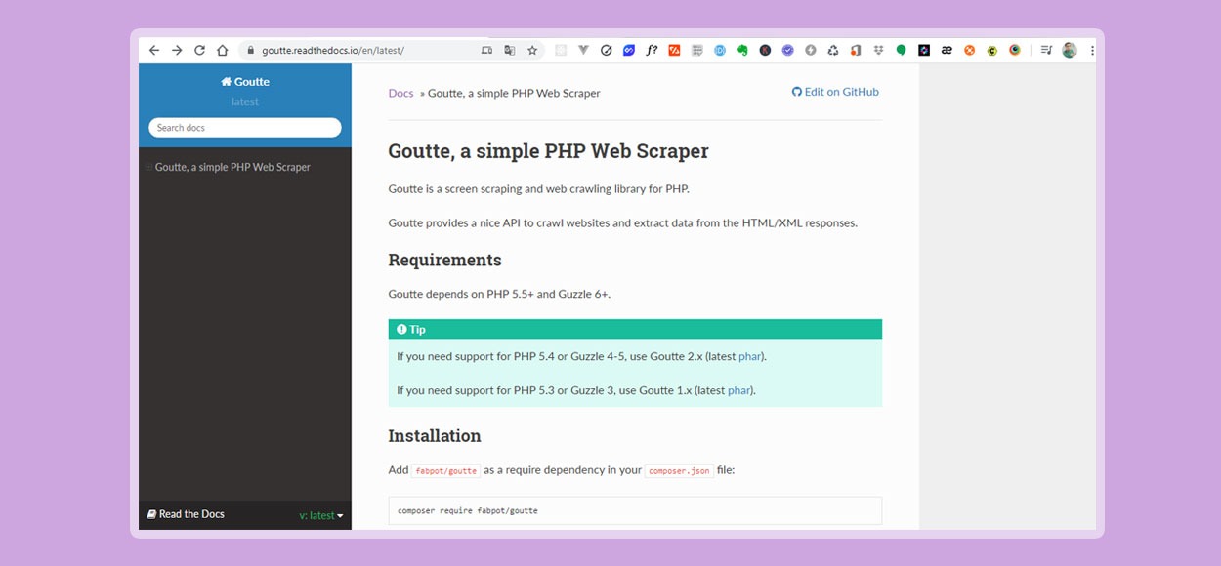Open the gray V extension icon
1221x566 pixels.
pyautogui.click(x=583, y=50)
